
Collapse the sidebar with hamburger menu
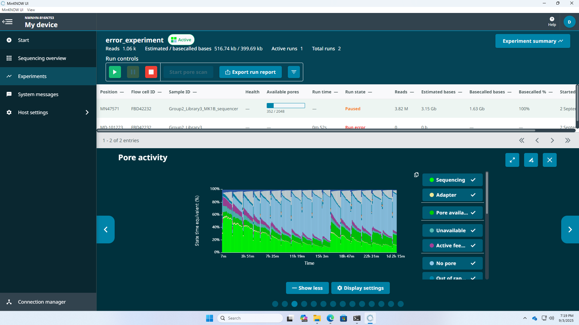[x=8, y=22]
